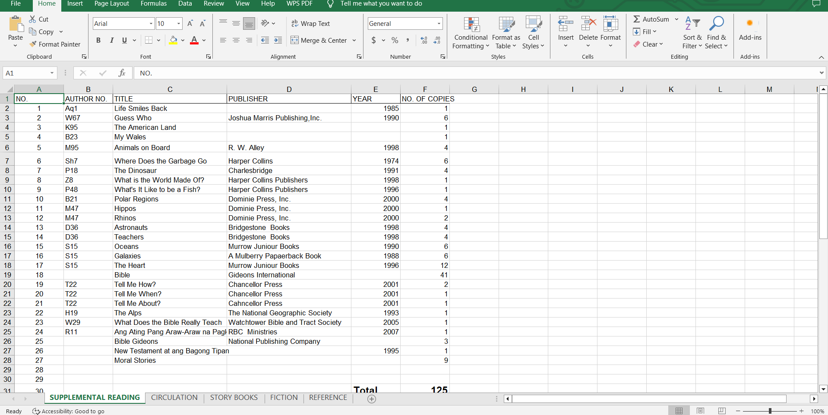Click the vertical scrollbar down arrow

[x=823, y=389]
